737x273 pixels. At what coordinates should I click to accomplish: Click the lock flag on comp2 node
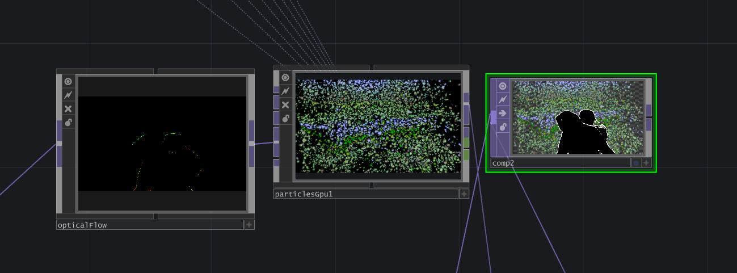click(502, 127)
